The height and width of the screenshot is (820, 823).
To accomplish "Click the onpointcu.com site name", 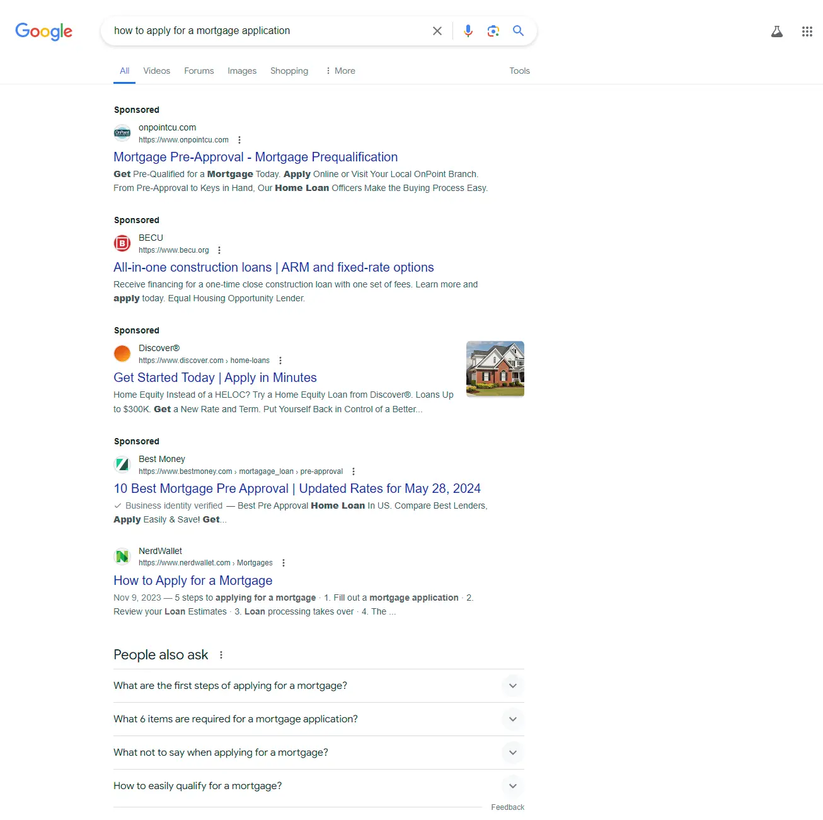I will [167, 127].
